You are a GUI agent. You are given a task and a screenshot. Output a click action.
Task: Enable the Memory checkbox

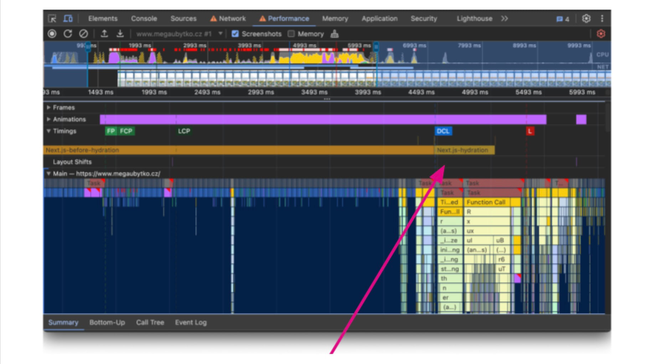291,34
